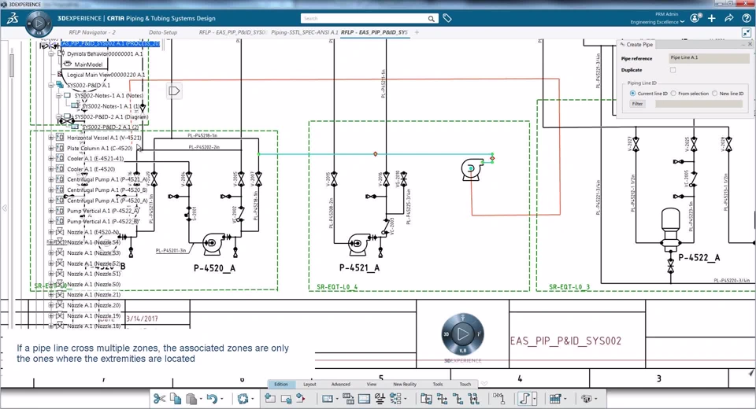Click the red diamond handle on cyan pipe
This screenshot has height=409, width=756.
375,154
